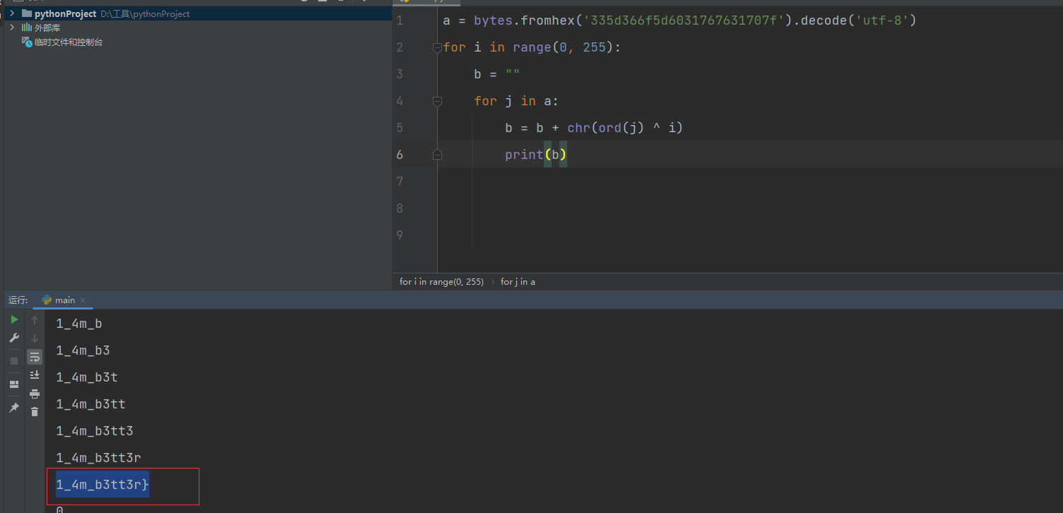Click breadcrumb 'for j in a'
Image resolution: width=1063 pixels, height=513 pixels.
tap(518, 281)
